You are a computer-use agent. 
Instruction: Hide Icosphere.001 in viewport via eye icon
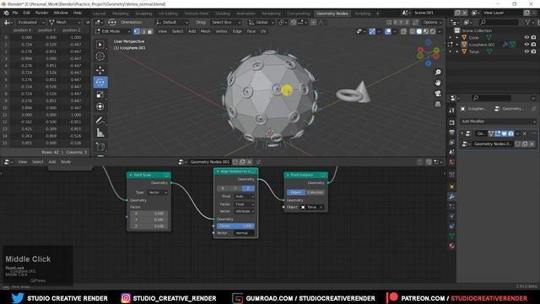tap(526, 45)
